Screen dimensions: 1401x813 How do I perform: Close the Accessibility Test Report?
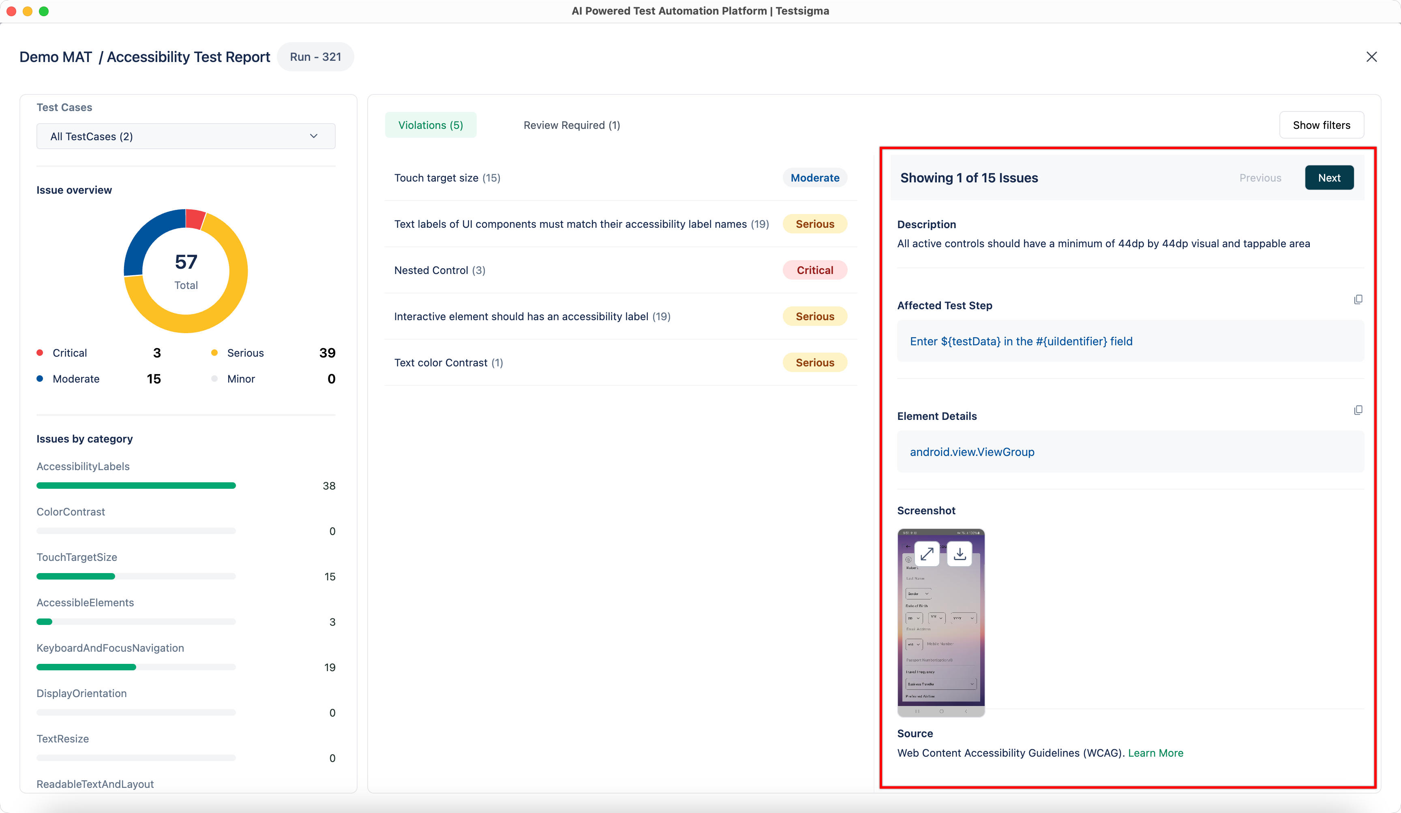[1372, 57]
